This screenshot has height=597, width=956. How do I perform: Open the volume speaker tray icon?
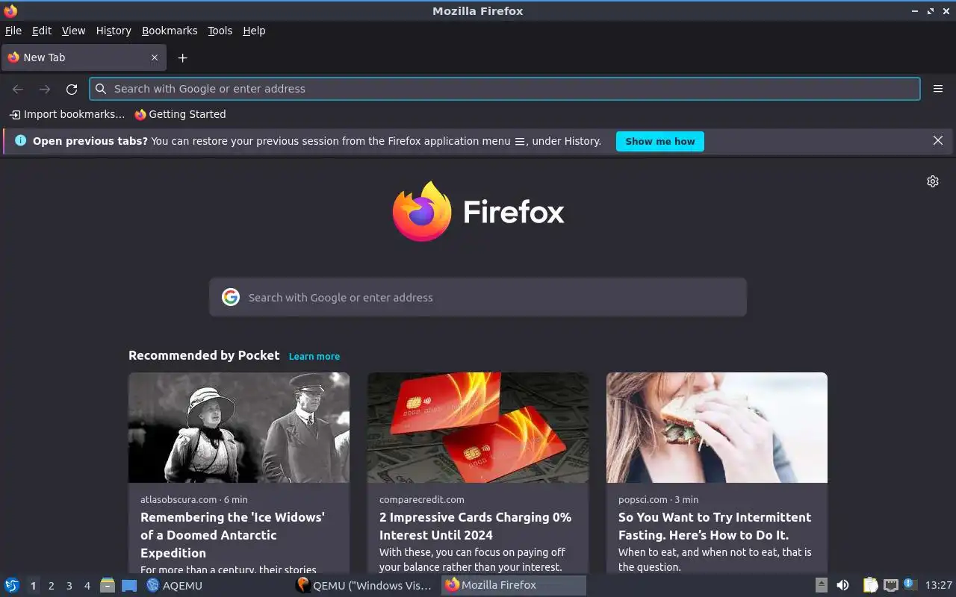[842, 585]
